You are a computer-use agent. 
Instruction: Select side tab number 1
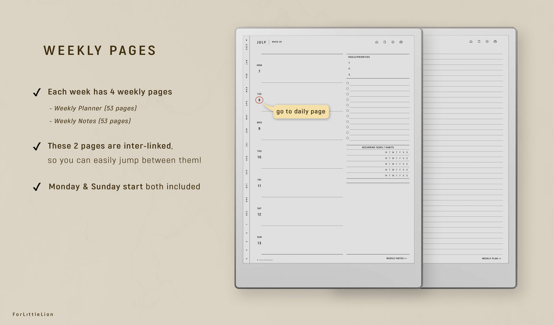[247, 224]
